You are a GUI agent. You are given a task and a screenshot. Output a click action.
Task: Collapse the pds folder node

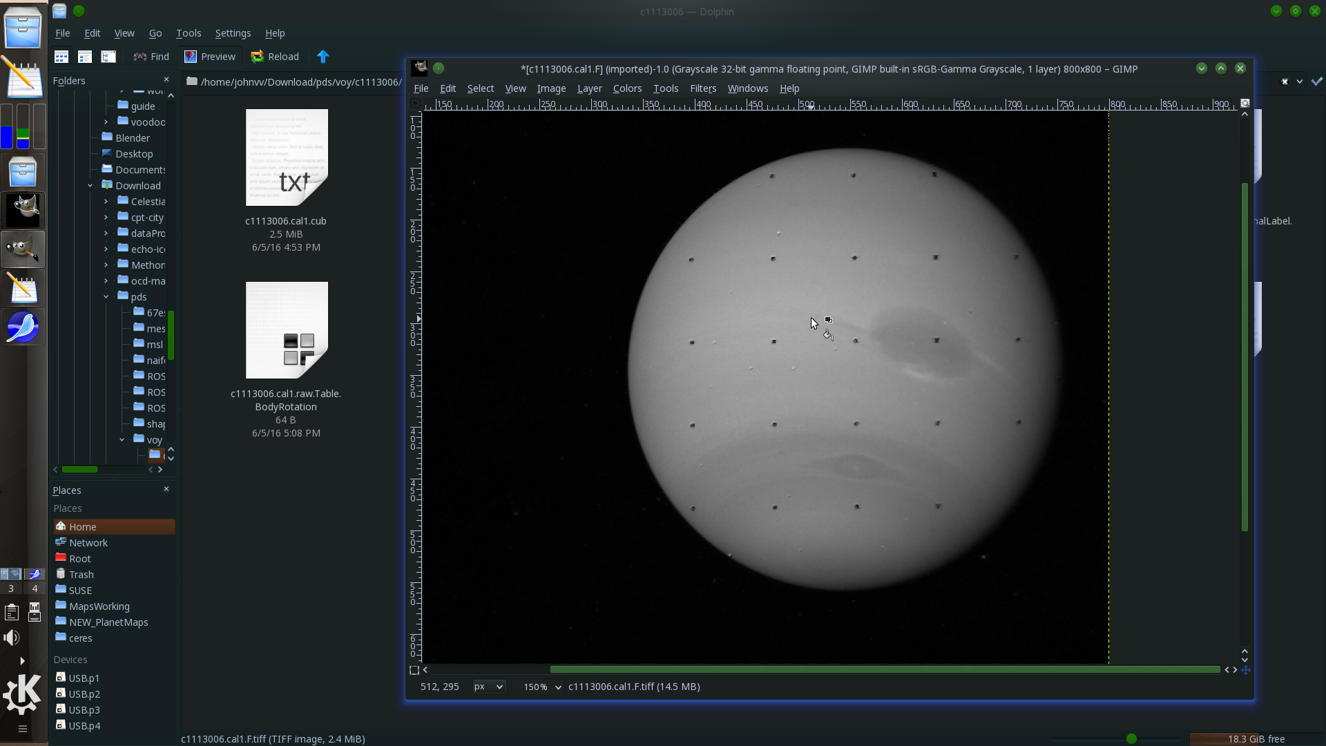click(106, 297)
